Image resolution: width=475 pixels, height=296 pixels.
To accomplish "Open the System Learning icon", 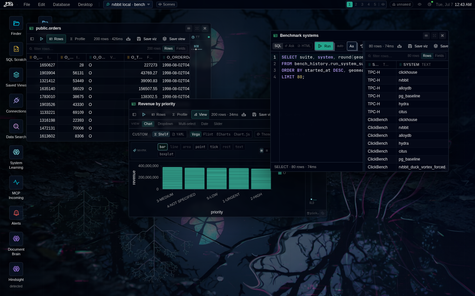I will point(16,152).
